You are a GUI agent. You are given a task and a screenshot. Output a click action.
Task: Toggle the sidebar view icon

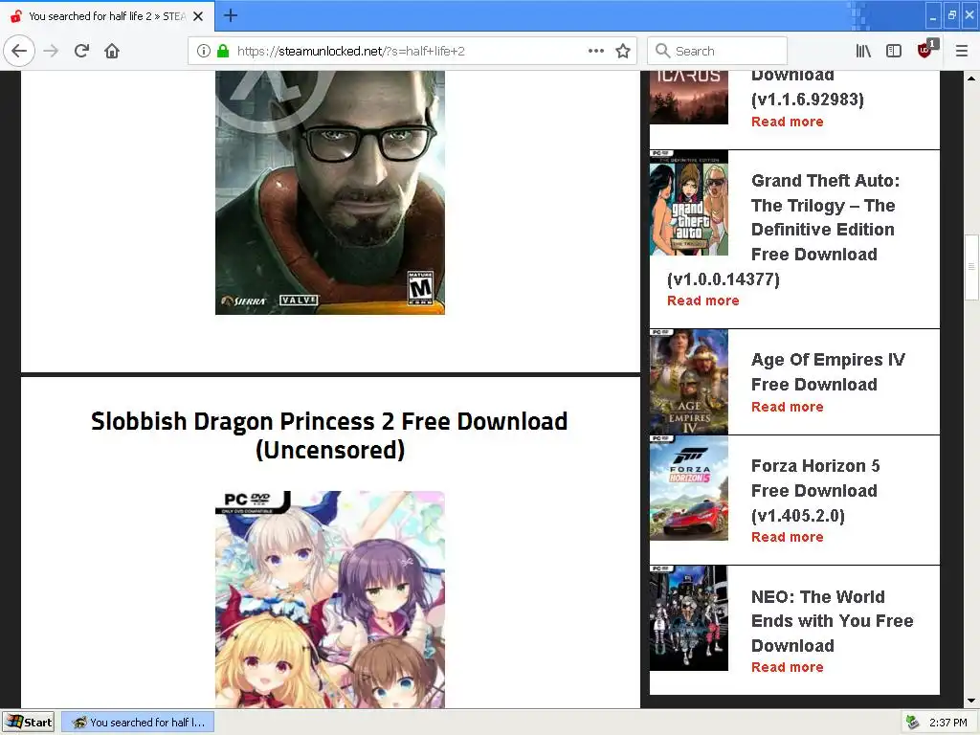pos(894,51)
